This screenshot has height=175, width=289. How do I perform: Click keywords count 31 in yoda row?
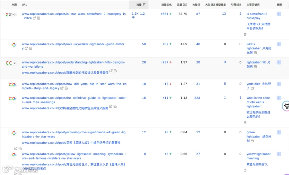pyautogui.click(x=198, y=84)
